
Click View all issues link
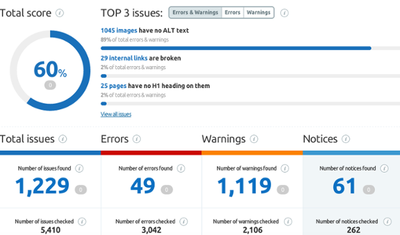[116, 114]
